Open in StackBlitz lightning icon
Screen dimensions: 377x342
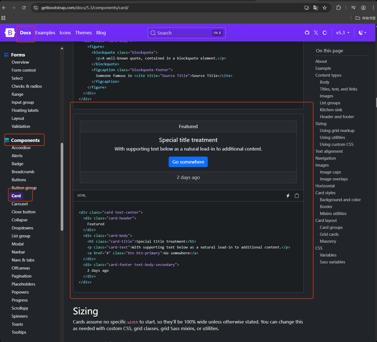pos(288,196)
